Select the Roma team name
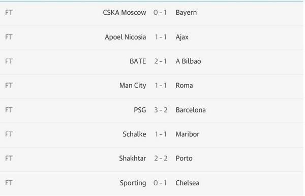The height and width of the screenshot is (196, 305). pos(184,86)
